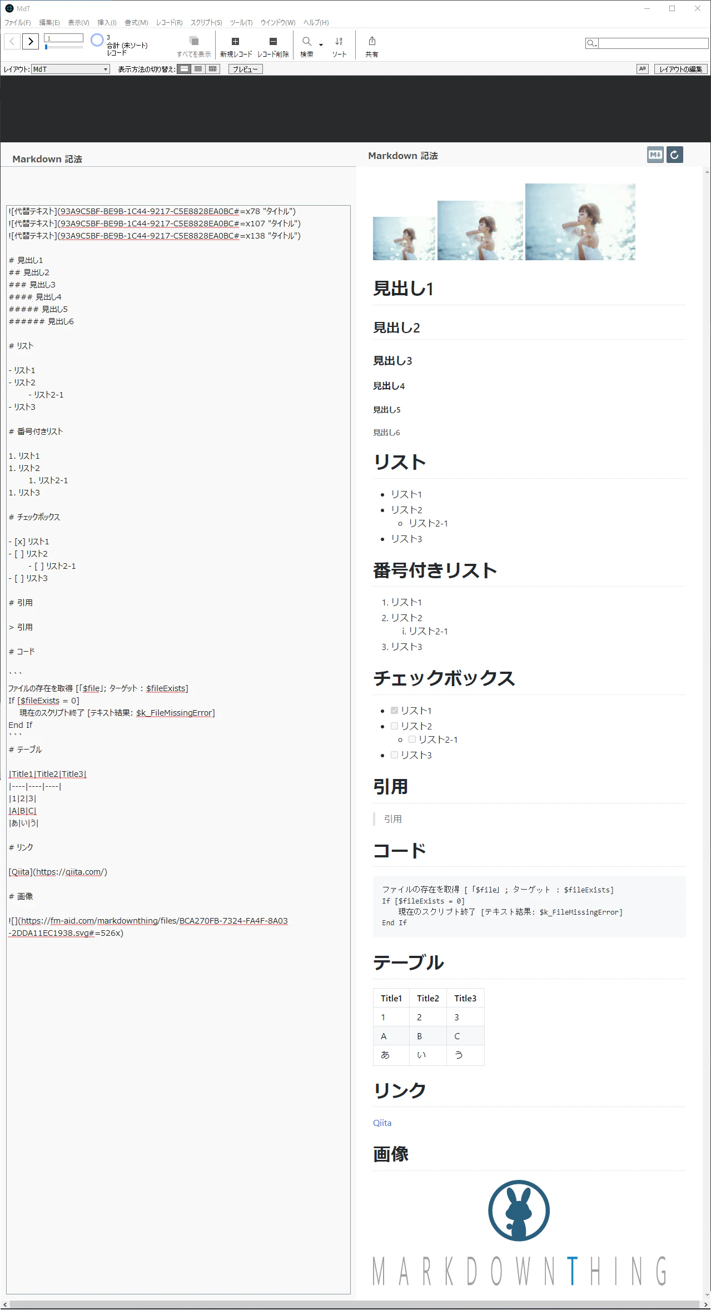Click the Markdown M↓ icon button
This screenshot has width=711, height=1310.
click(655, 155)
